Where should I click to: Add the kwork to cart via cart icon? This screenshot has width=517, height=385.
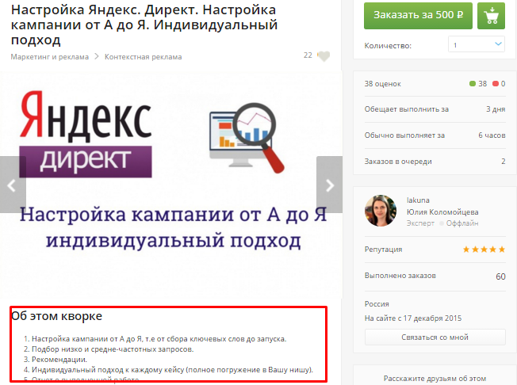pos(491,16)
